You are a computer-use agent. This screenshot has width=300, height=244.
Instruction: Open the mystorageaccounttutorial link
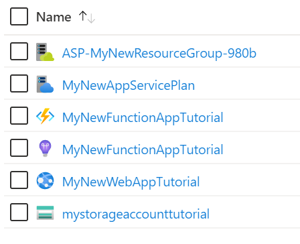point(136,214)
